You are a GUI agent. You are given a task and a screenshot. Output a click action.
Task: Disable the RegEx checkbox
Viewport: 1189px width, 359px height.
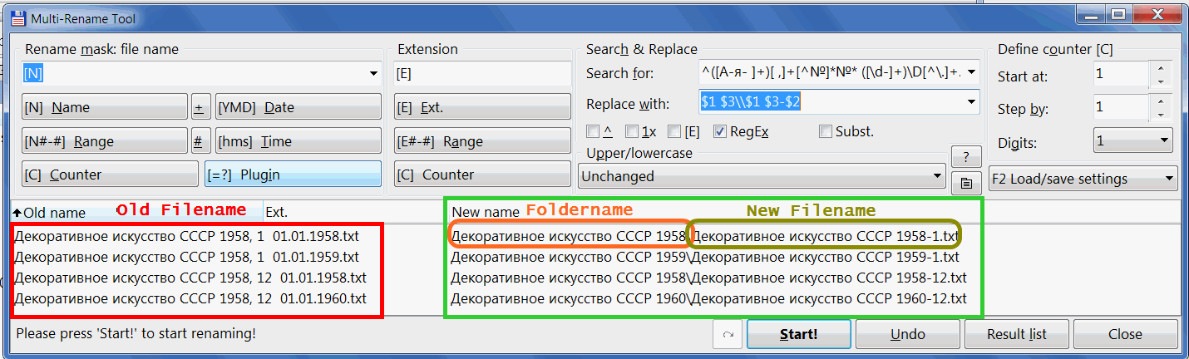click(x=720, y=131)
